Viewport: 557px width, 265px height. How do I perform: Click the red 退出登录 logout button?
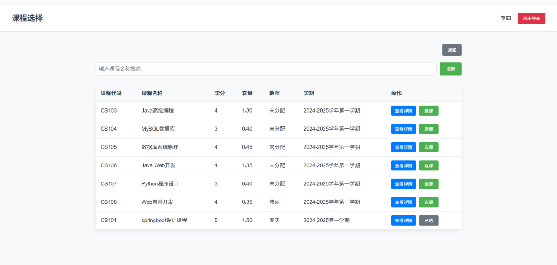pyautogui.click(x=531, y=19)
